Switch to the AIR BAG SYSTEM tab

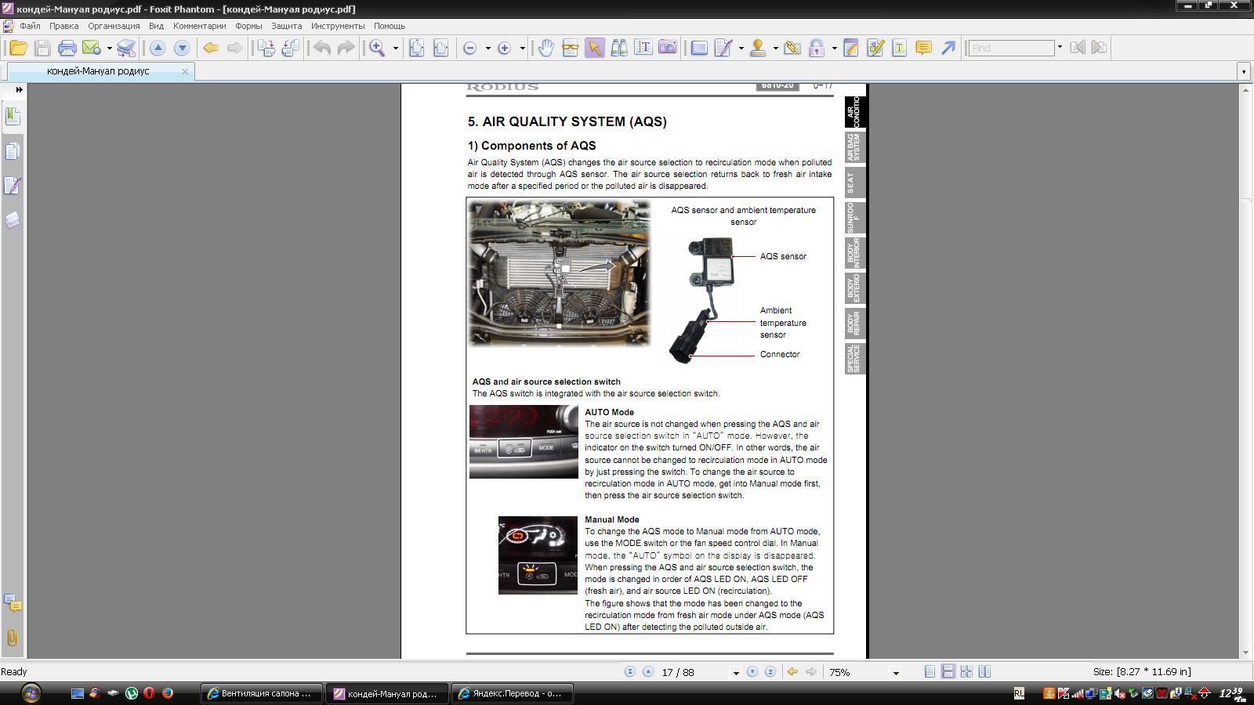pos(855,147)
